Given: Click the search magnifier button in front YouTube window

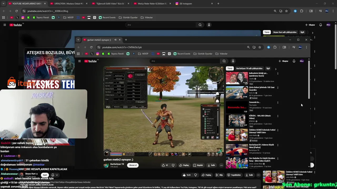Looking at the screenshot, I should pyautogui.click(x=224, y=61).
